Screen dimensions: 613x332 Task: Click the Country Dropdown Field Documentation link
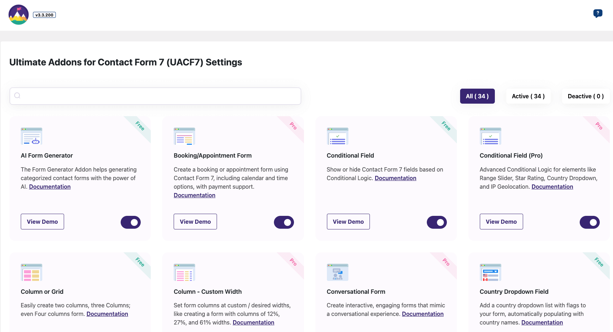[542, 322]
